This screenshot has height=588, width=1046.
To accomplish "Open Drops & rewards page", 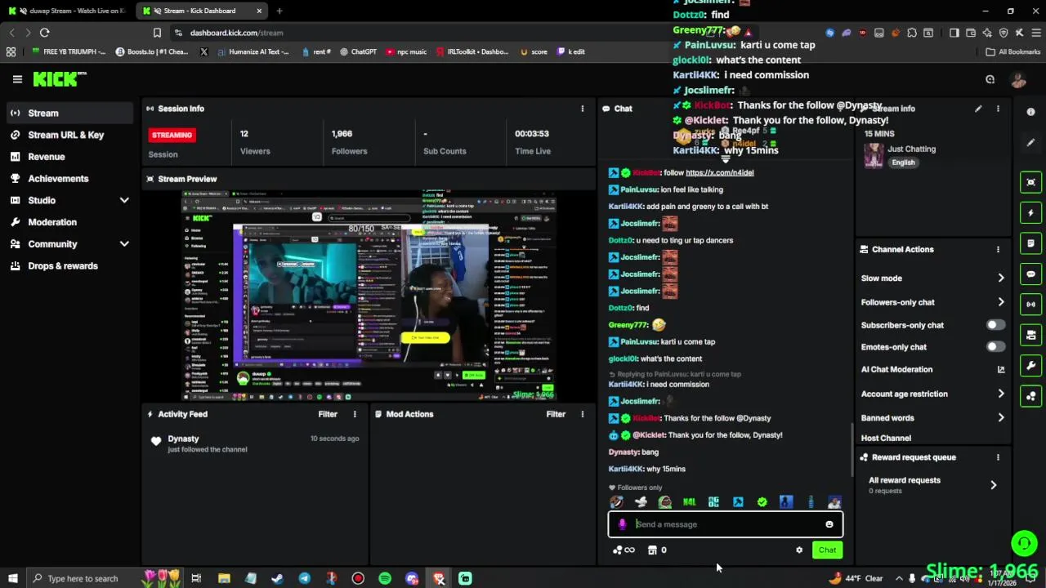I will tap(69, 266).
